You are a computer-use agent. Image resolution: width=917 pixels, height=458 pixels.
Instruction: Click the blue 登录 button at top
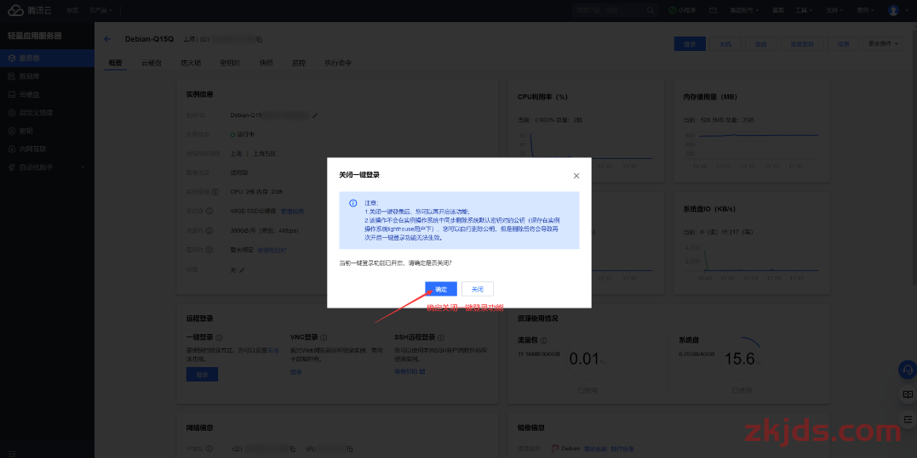click(690, 43)
